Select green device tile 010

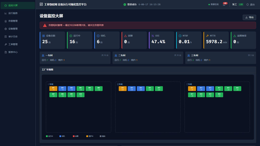80,95
